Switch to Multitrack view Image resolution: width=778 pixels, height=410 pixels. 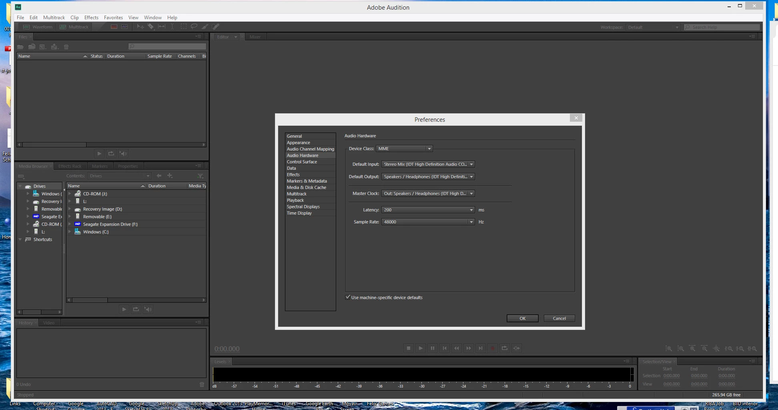pos(74,27)
